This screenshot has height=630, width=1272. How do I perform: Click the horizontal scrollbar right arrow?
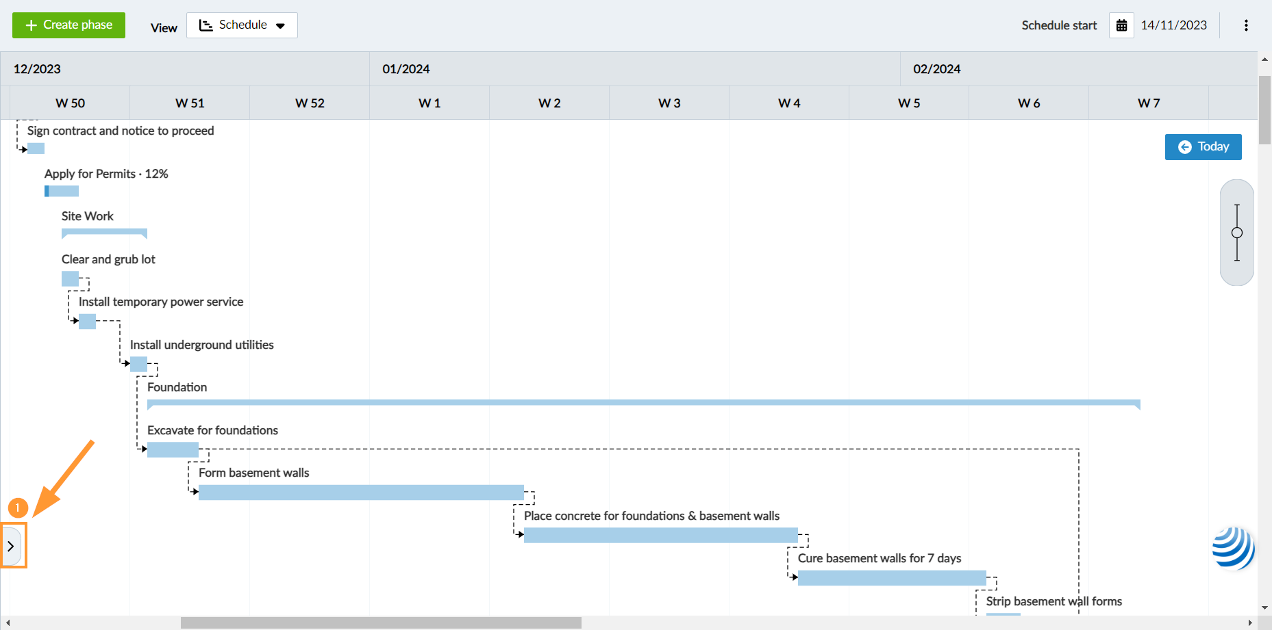[x=1250, y=623]
